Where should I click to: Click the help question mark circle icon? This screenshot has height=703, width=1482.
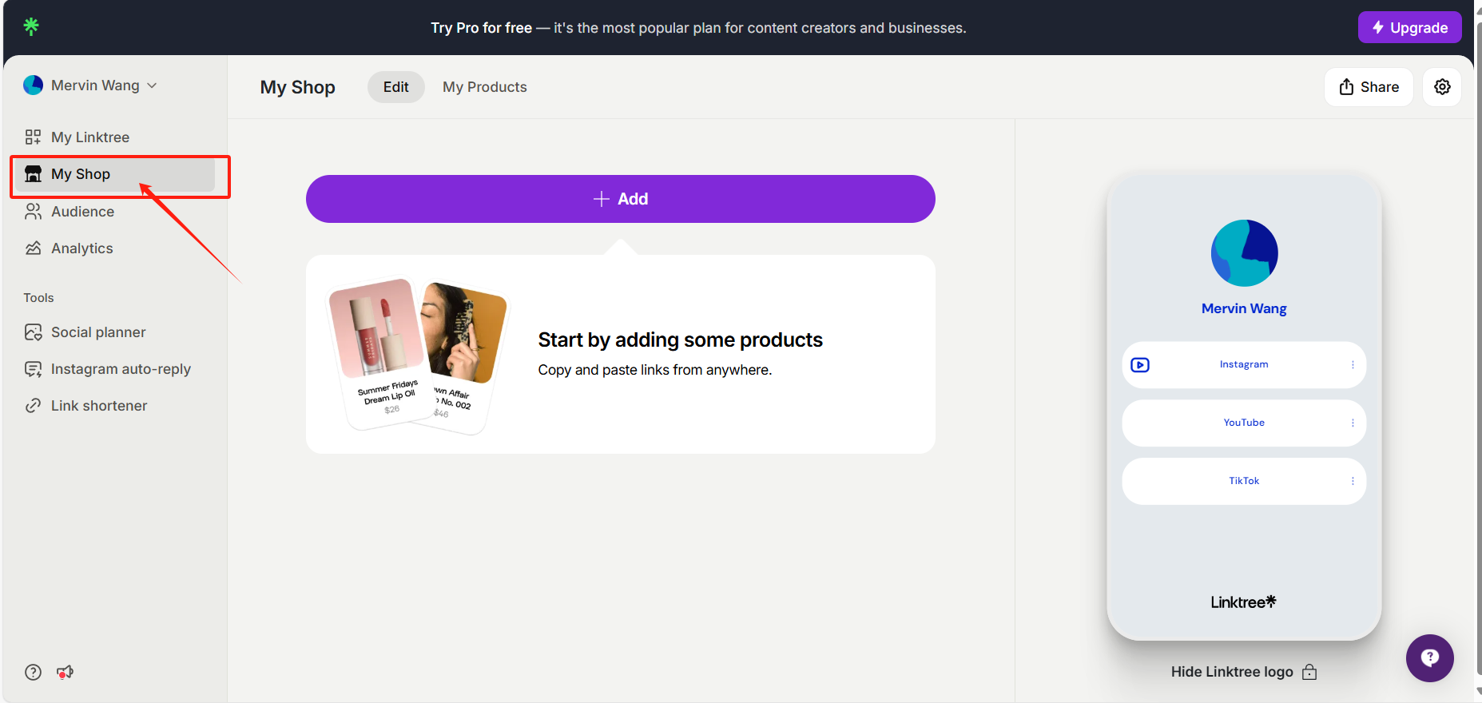pos(33,672)
